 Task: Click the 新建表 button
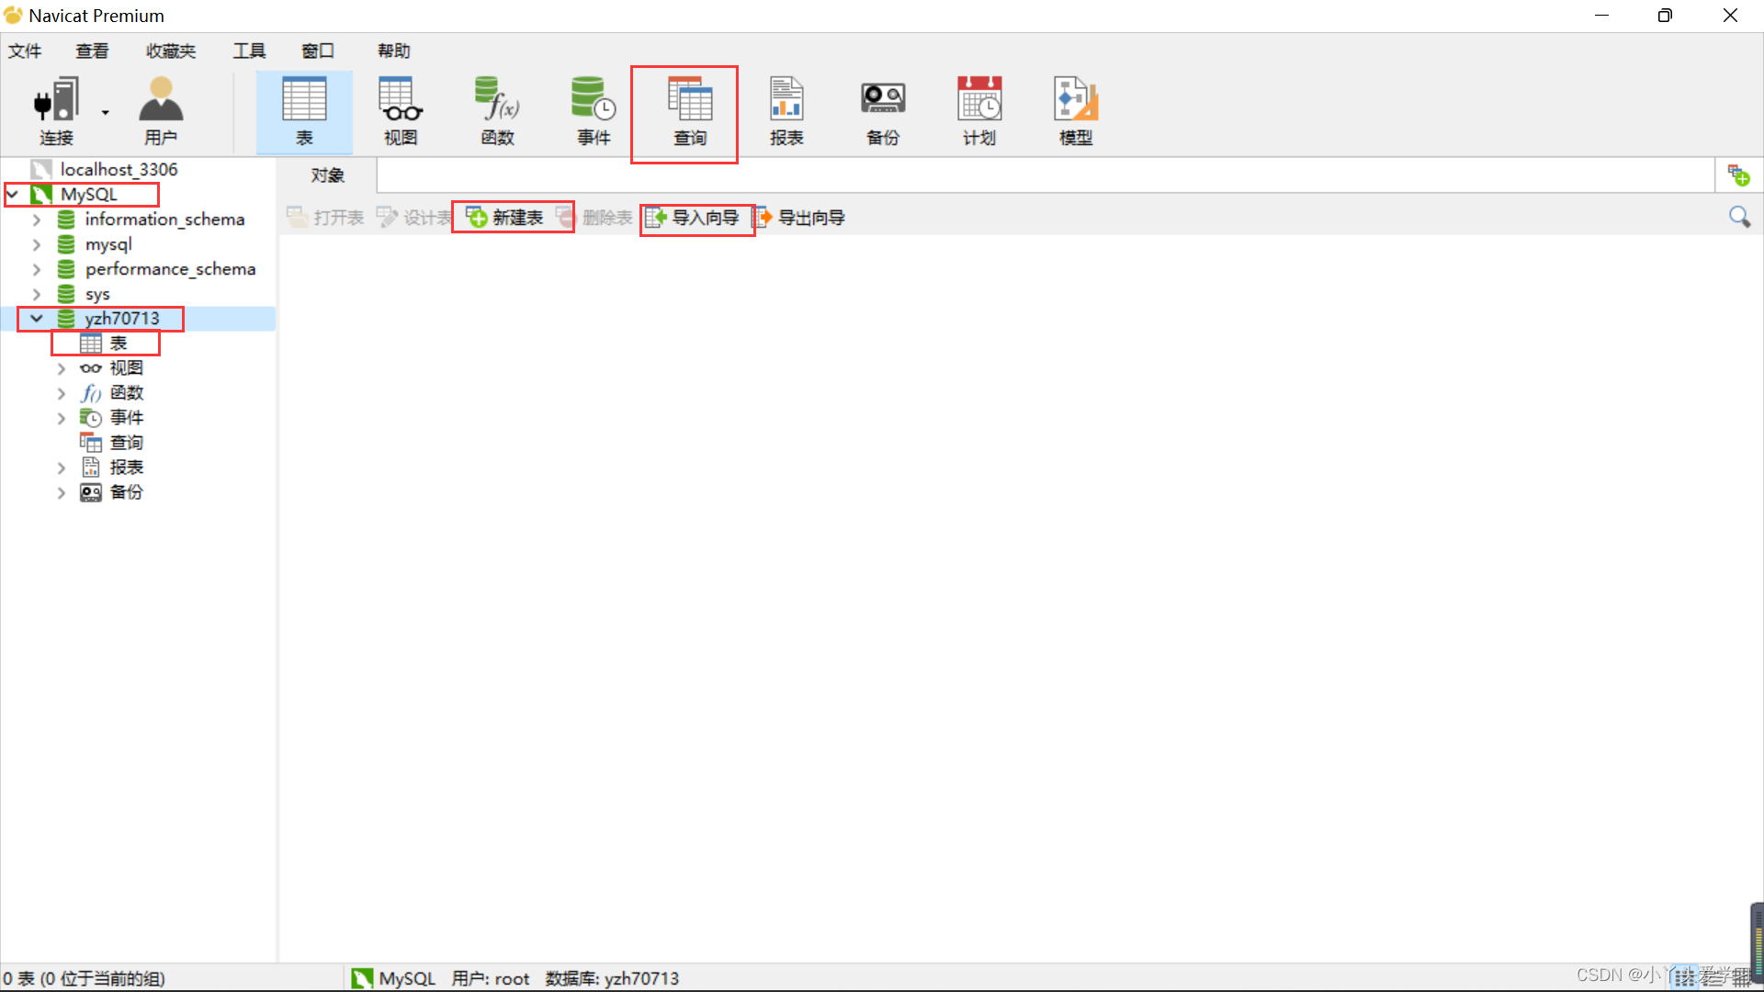(505, 218)
